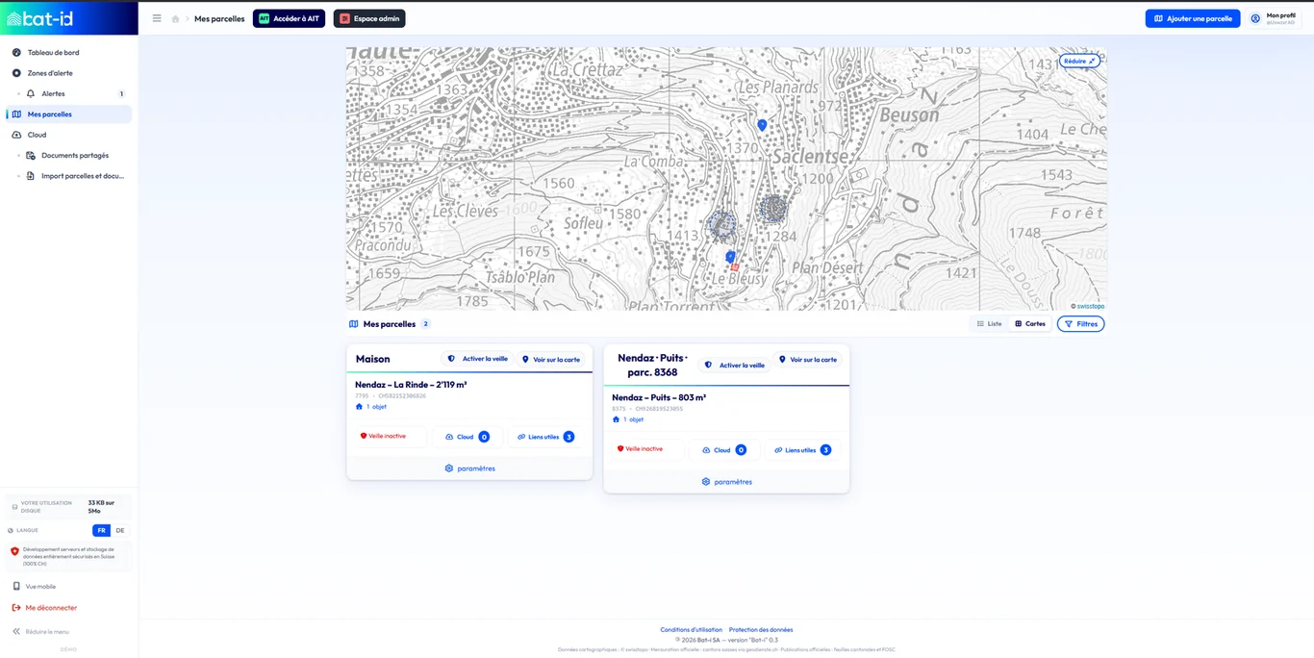Activer la veille for Nendaz Puits

[734, 366]
